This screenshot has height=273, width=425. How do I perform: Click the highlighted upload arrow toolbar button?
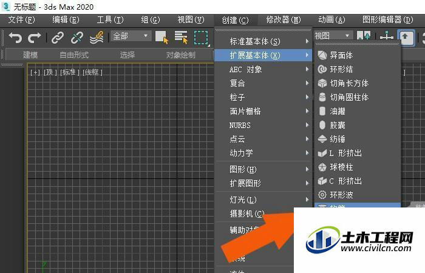[x=406, y=37]
